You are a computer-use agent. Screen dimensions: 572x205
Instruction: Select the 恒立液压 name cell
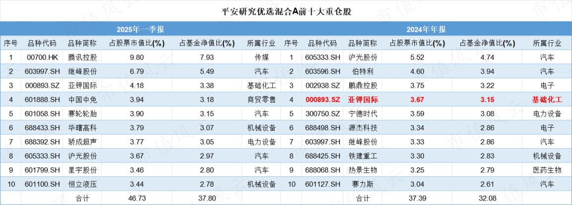tap(82, 184)
